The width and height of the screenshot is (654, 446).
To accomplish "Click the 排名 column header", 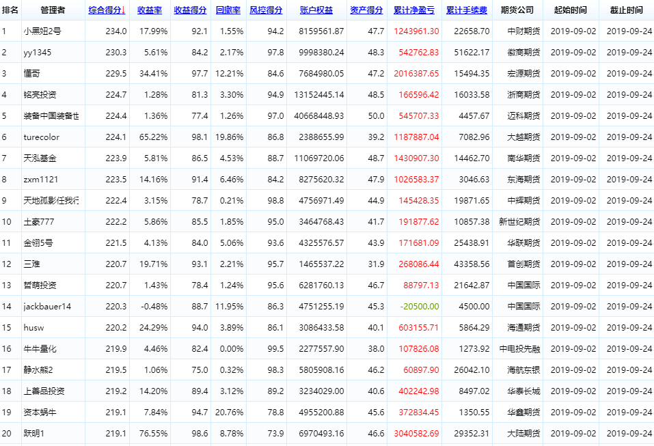I will pyautogui.click(x=10, y=10).
